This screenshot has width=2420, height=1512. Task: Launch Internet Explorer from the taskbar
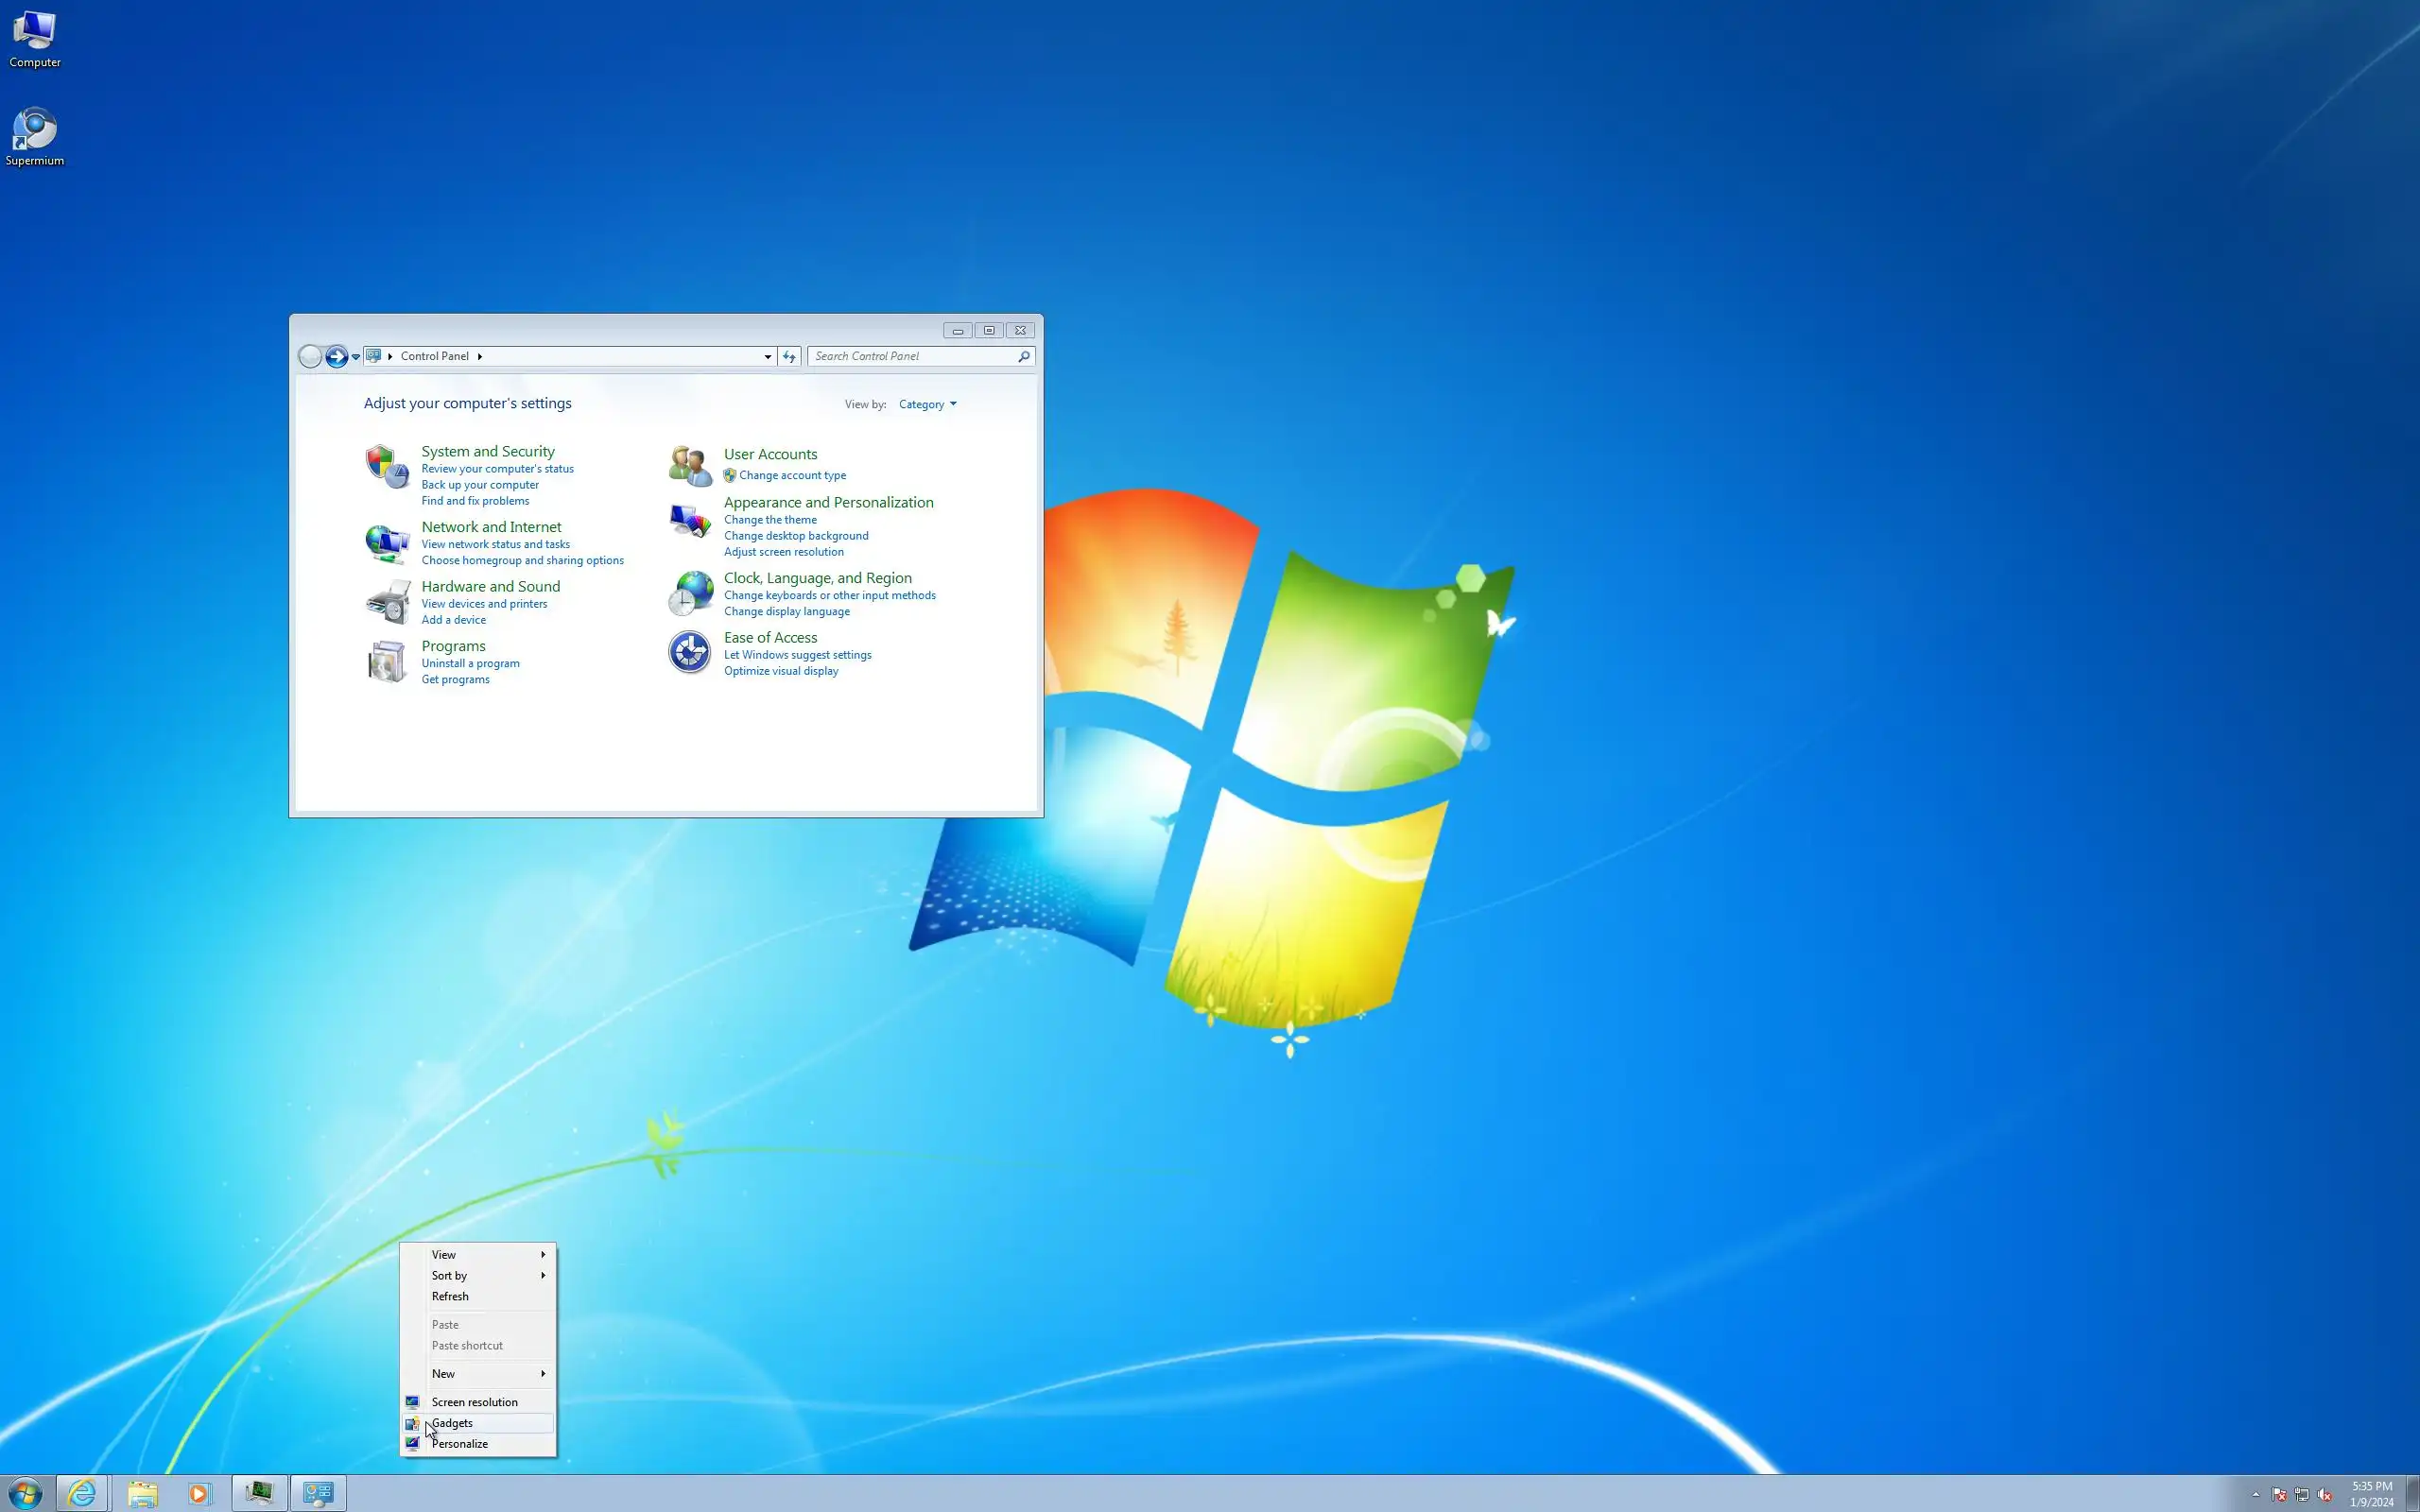pos(82,1493)
